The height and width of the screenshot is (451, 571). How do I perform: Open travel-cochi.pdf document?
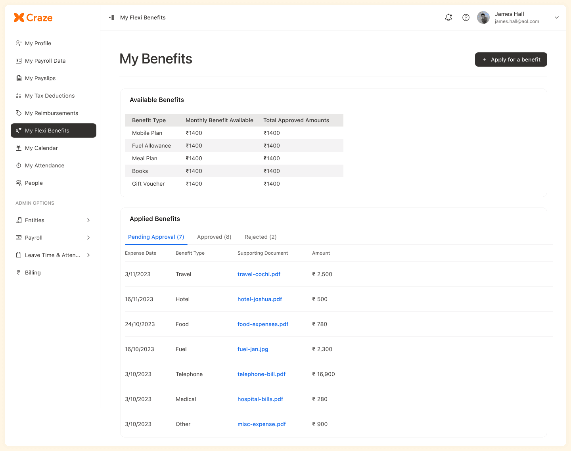point(259,274)
